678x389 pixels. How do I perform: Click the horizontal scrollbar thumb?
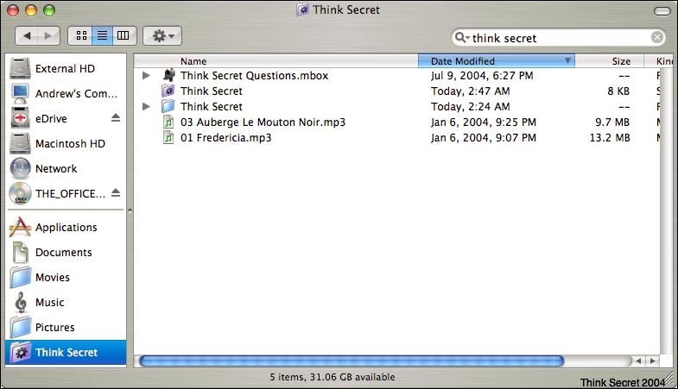[352, 361]
